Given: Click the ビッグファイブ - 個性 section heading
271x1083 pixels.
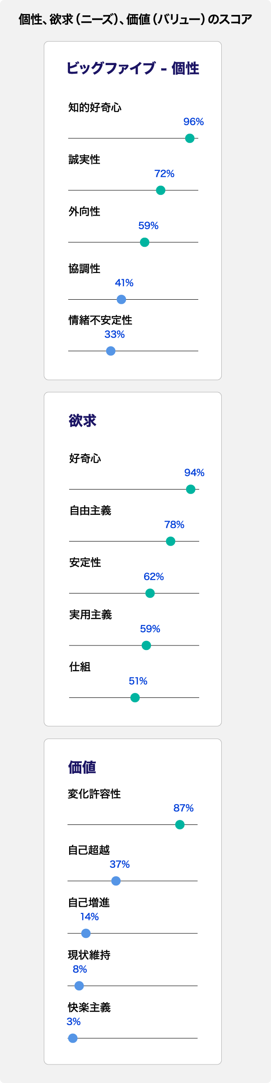Looking at the screenshot, I should pyautogui.click(x=133, y=68).
